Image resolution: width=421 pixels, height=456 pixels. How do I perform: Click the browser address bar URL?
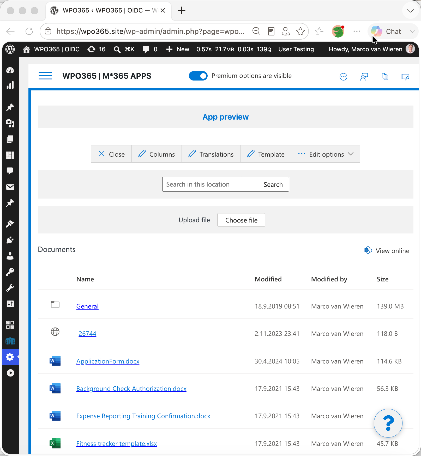coord(150,32)
